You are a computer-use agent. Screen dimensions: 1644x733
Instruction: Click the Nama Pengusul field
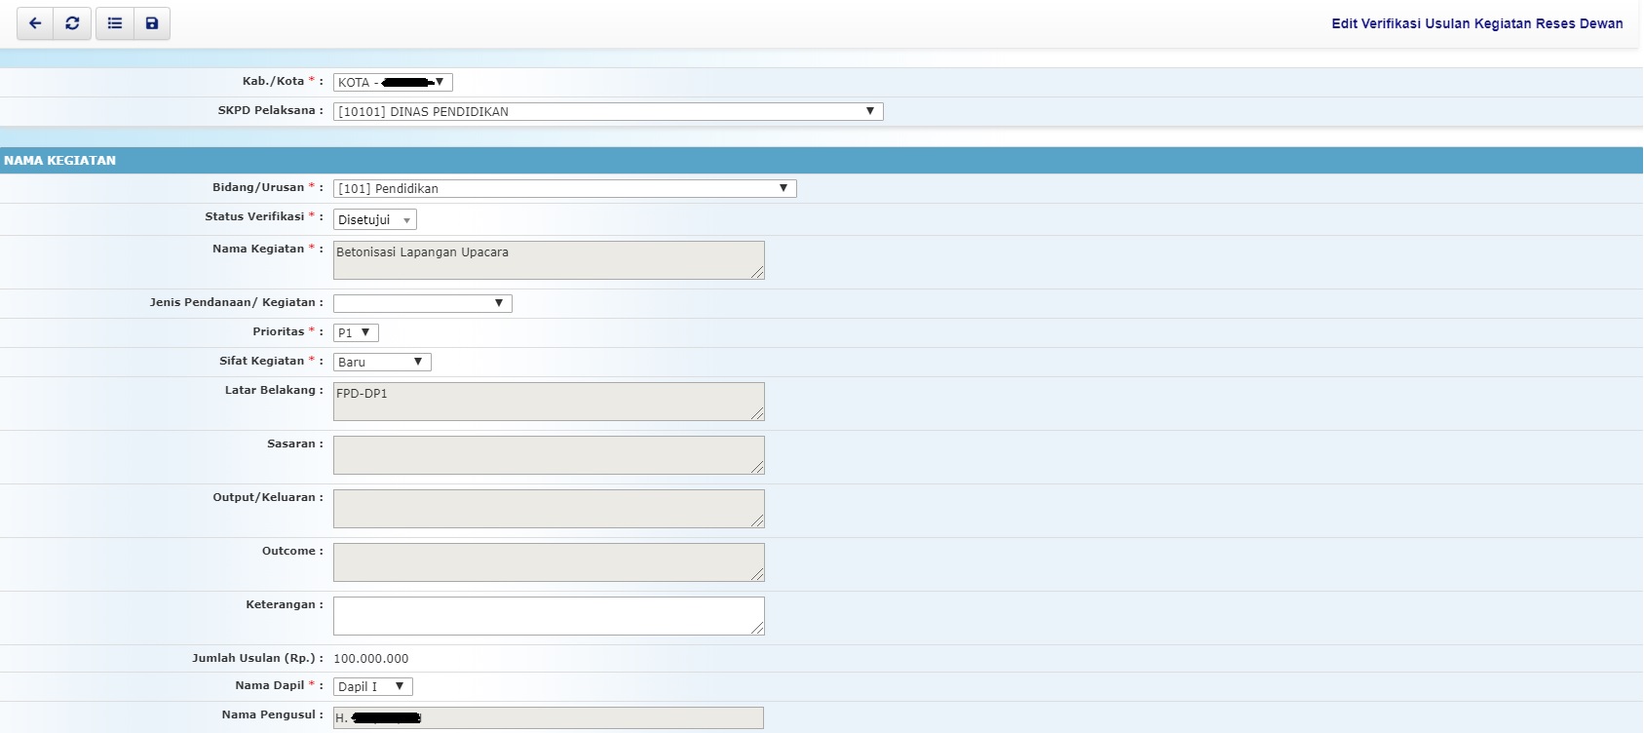[548, 718]
